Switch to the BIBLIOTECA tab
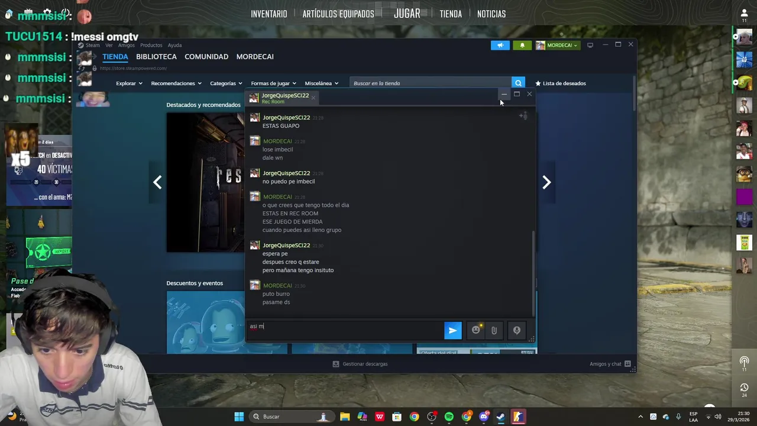 (x=156, y=57)
